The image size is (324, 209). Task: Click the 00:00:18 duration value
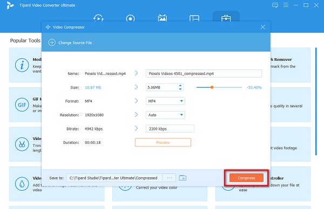point(93,142)
